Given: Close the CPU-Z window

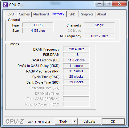Looking at the screenshot, I should coord(119,4).
